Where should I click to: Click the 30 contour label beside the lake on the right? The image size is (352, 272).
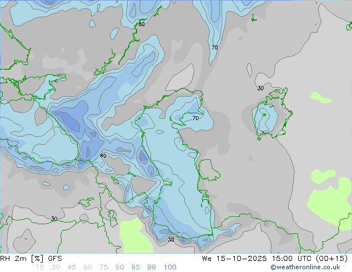tap(260, 88)
